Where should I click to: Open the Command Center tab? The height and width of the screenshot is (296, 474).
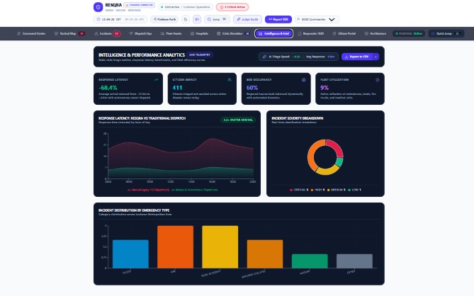(31, 33)
